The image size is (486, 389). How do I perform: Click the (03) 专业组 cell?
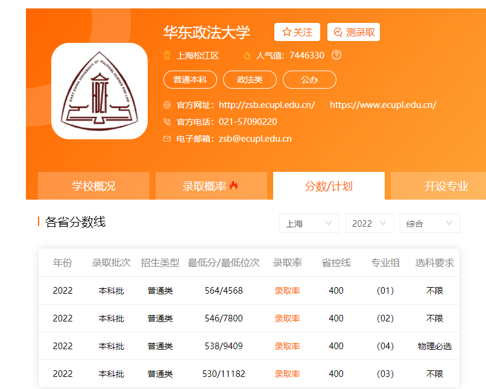(385, 374)
